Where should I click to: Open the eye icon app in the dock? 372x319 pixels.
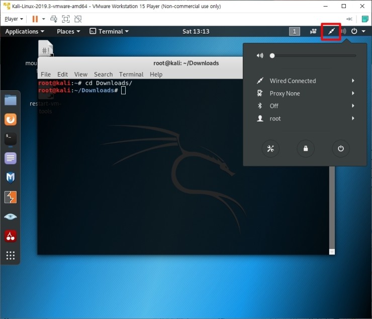click(x=11, y=217)
